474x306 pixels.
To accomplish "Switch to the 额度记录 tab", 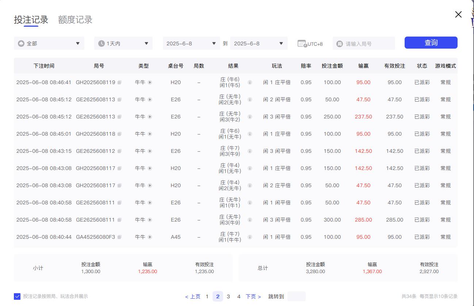I will tap(75, 20).
